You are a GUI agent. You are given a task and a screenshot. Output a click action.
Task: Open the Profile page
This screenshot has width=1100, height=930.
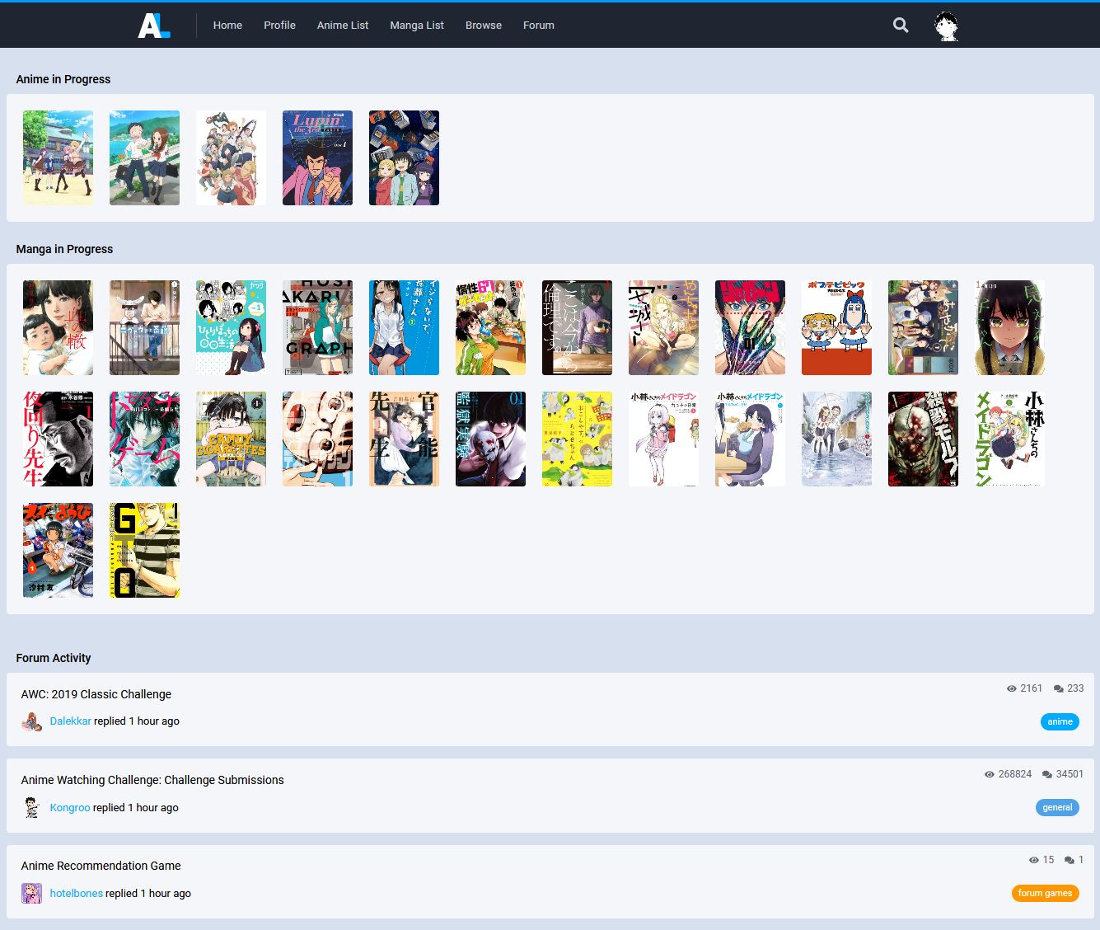pos(279,26)
